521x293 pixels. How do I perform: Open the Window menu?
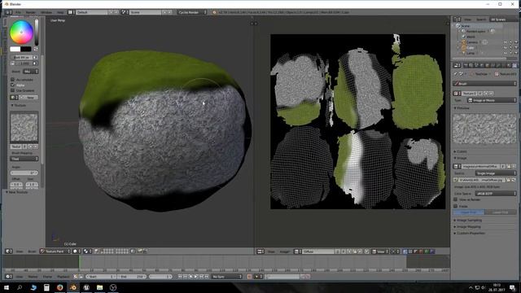pos(46,12)
